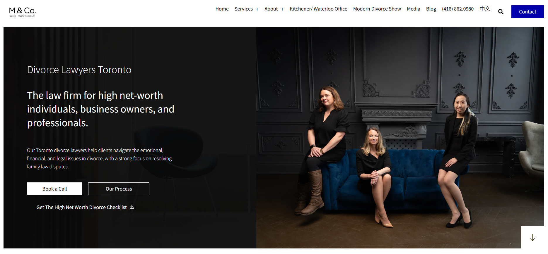Click the M & Co. logo
The image size is (548, 254).
[23, 12]
